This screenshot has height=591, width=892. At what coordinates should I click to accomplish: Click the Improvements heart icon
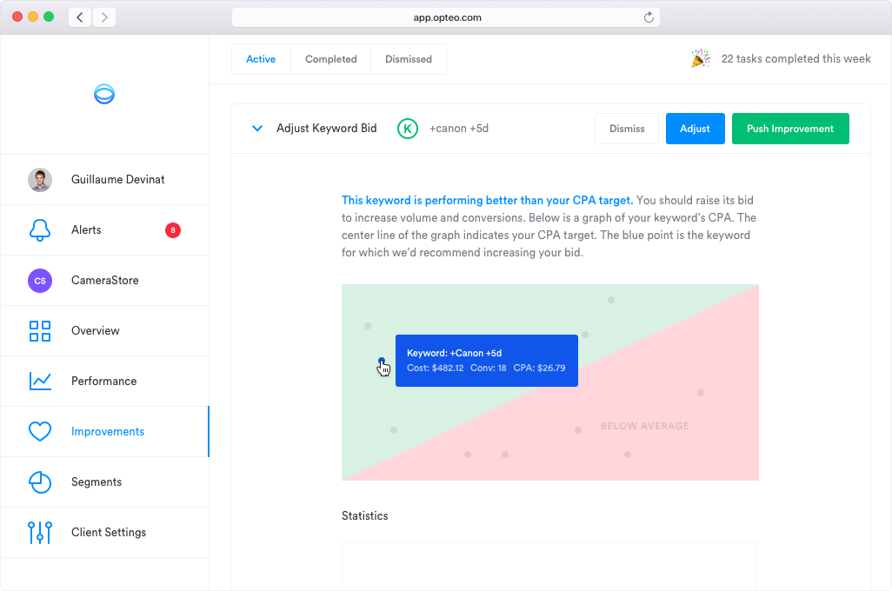(x=40, y=432)
